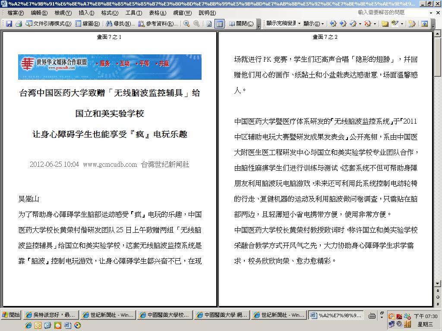Click the 畫面 7 之 1 page label
This screenshot has height=331, width=442.
[x=109, y=37]
